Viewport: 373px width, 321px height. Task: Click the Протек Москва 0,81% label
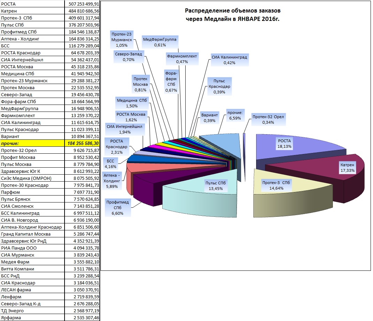click(140, 84)
